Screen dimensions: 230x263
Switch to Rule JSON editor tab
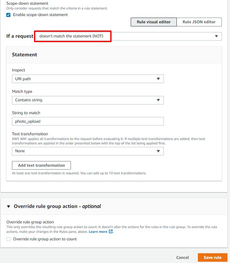point(199,22)
